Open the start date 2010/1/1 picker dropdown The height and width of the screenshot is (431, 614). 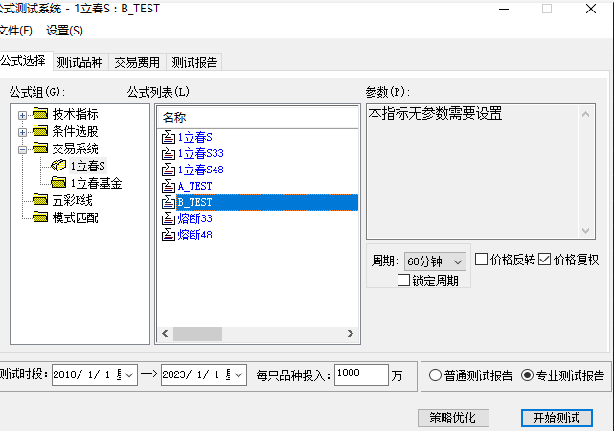pos(129,375)
